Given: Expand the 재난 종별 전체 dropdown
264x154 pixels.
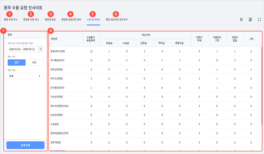Looking at the screenshot, I should 25,76.
